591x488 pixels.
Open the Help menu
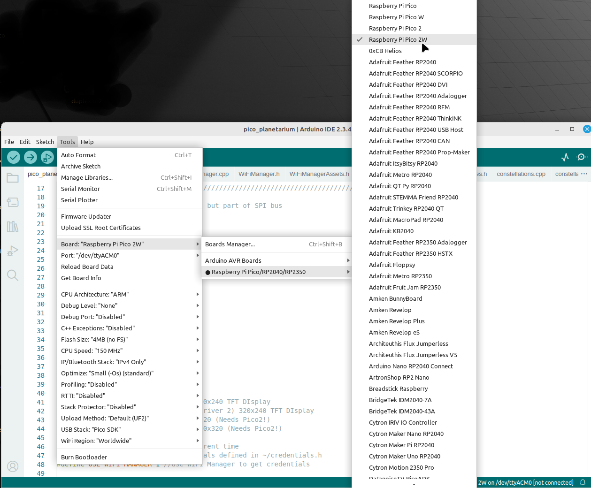click(87, 142)
